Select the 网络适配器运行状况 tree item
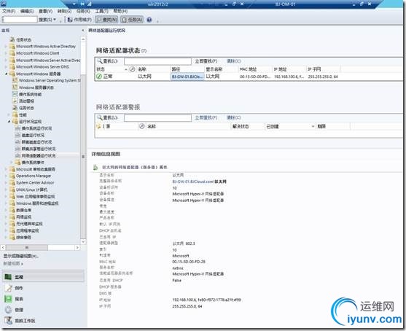Viewport: 406px width, 331px height. click(x=39, y=156)
